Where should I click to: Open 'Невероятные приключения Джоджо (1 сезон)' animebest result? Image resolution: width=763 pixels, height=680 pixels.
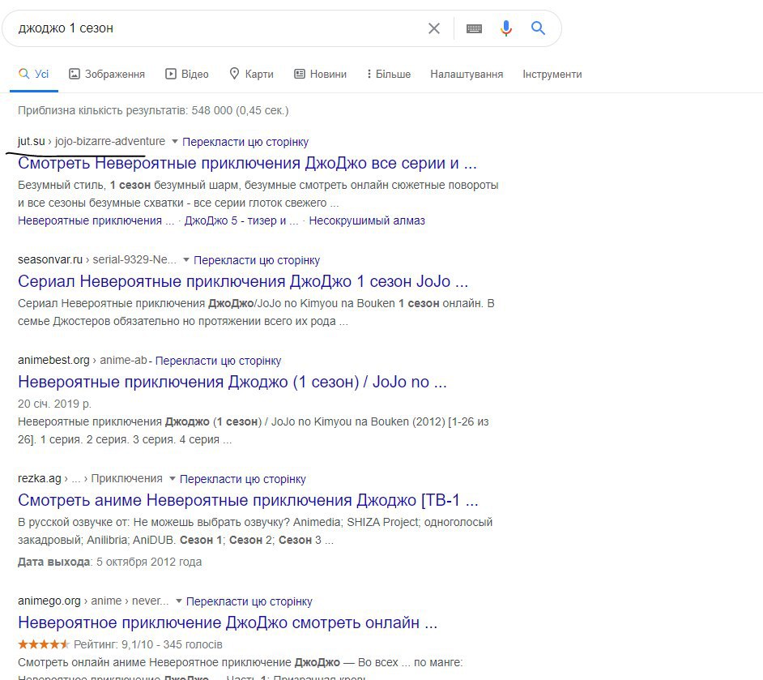tap(232, 382)
